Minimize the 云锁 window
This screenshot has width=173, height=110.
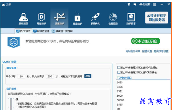162,5
